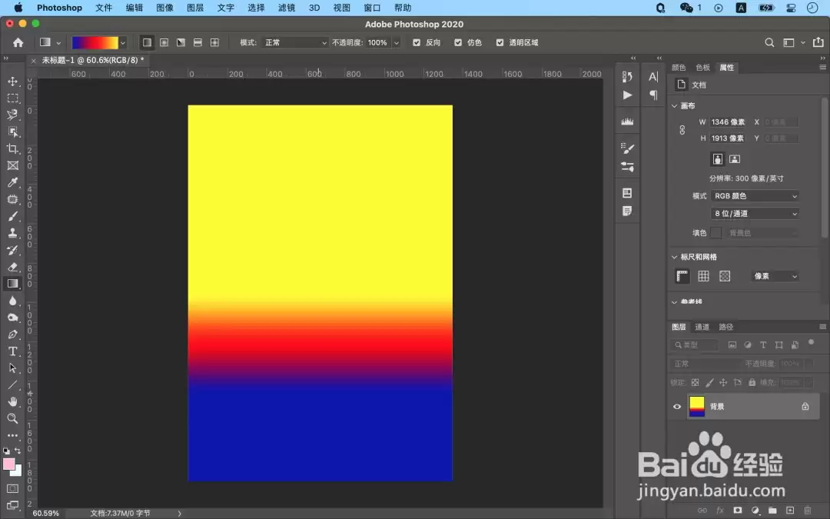830x519 pixels.
Task: Open the 图像 menu
Action: click(164, 8)
